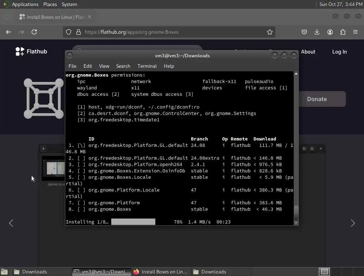Click the x icon in Boxes screenshot
This screenshot has width=364, height=276.
321,149
